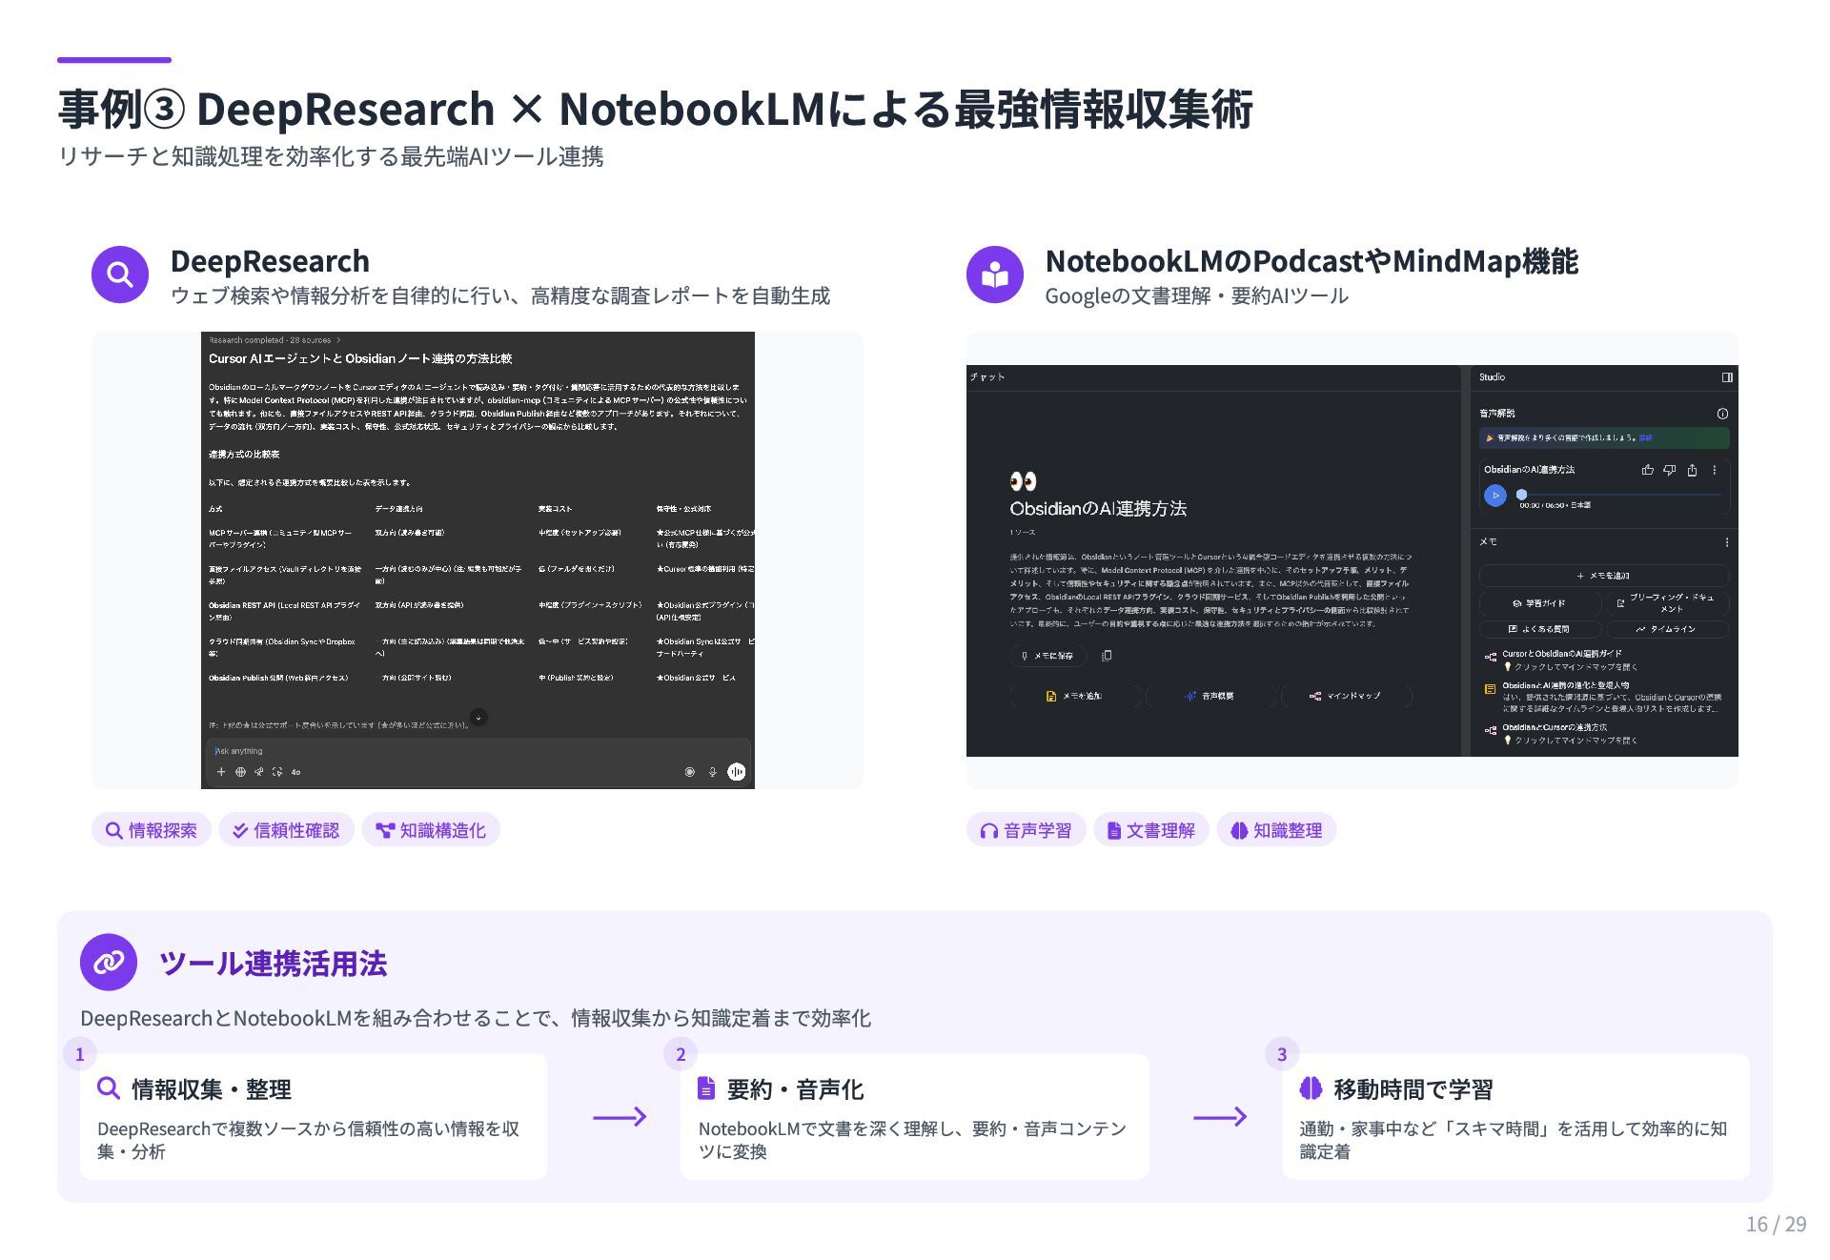Click the white voice mode button in ChatGPT input
Viewport: 1830px width, 1260px height.
tap(736, 772)
